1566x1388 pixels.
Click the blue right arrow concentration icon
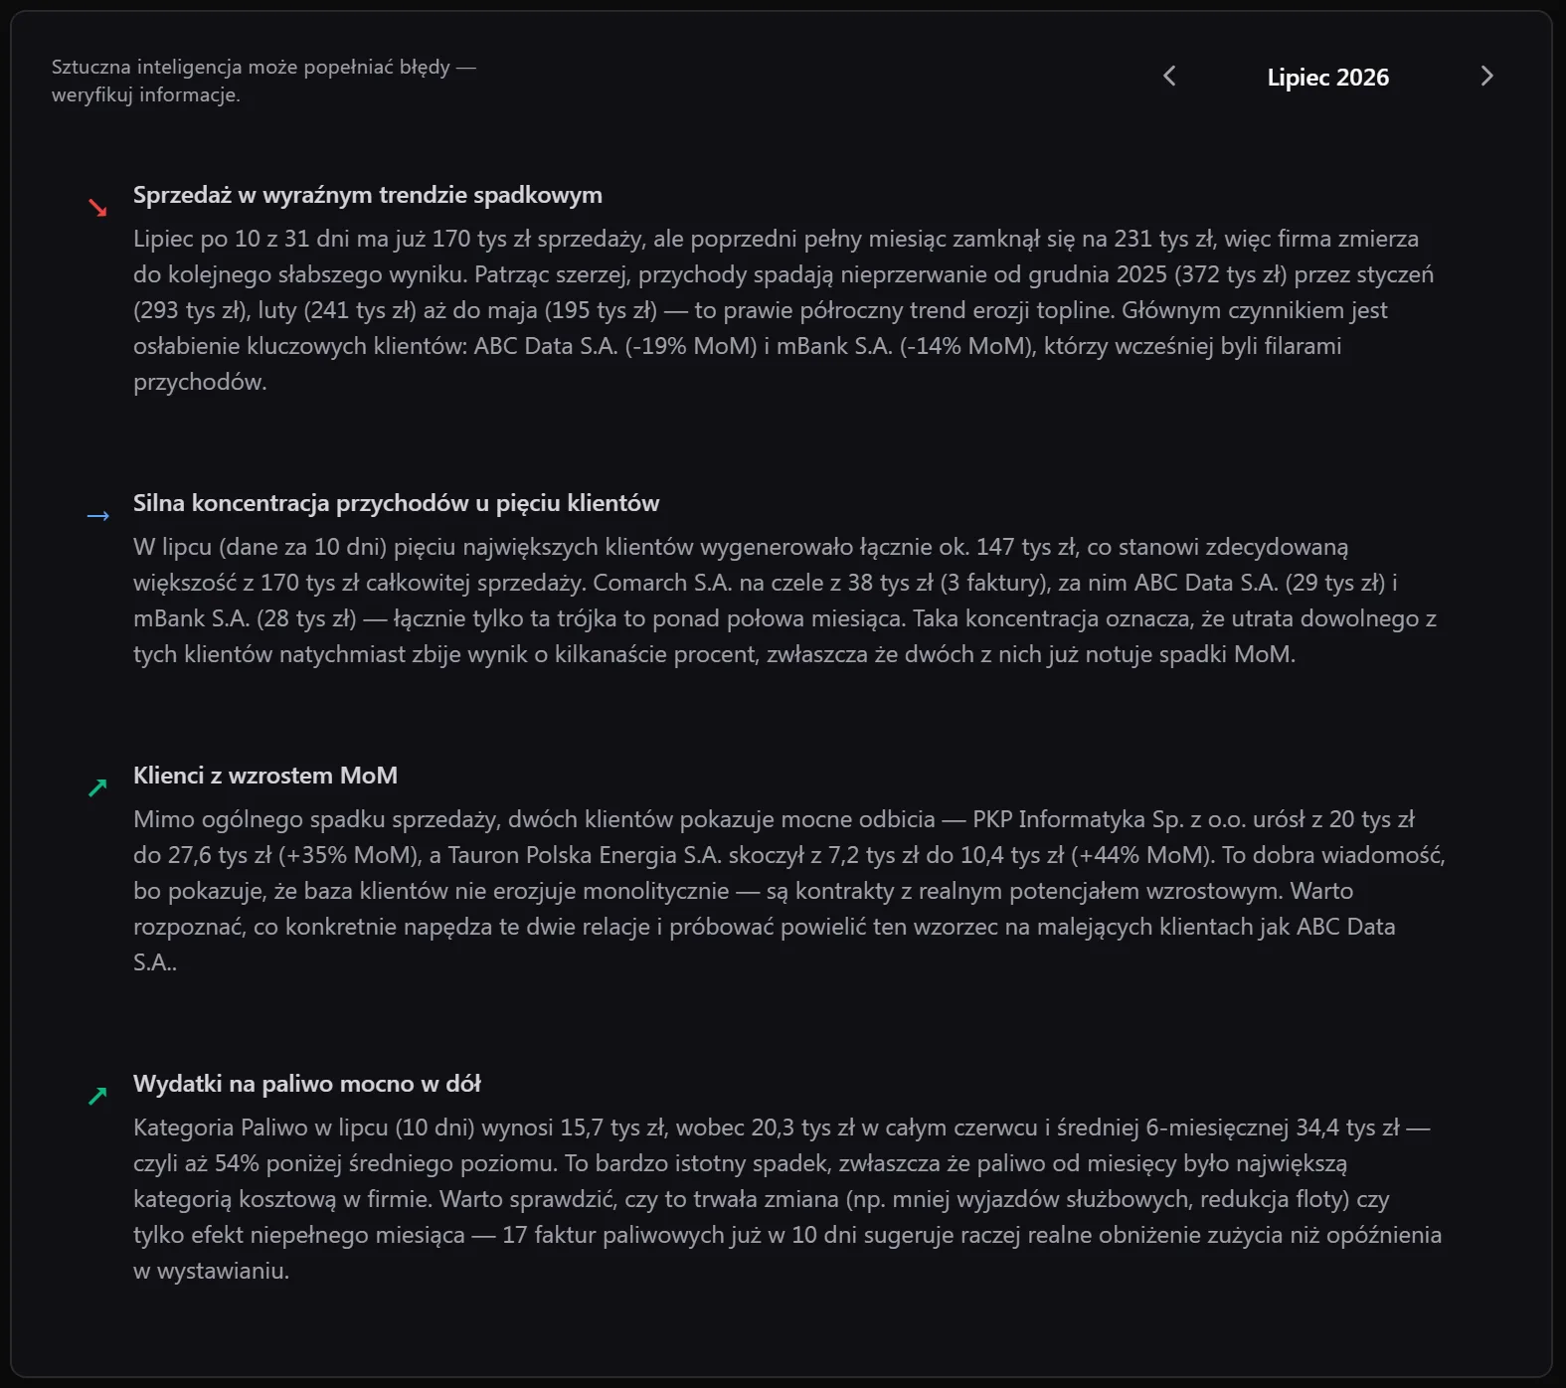click(97, 516)
